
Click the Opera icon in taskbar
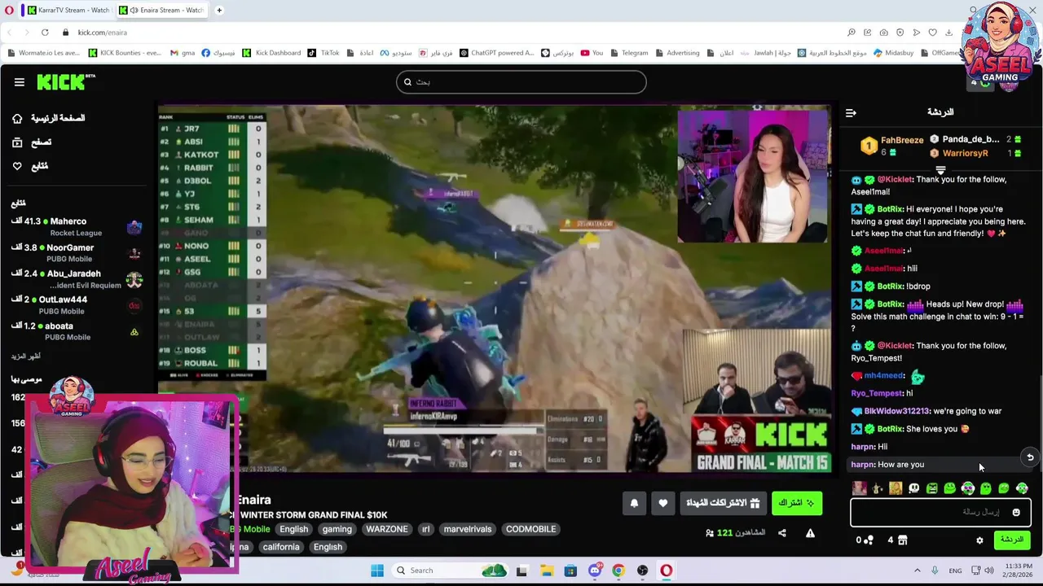(x=667, y=571)
